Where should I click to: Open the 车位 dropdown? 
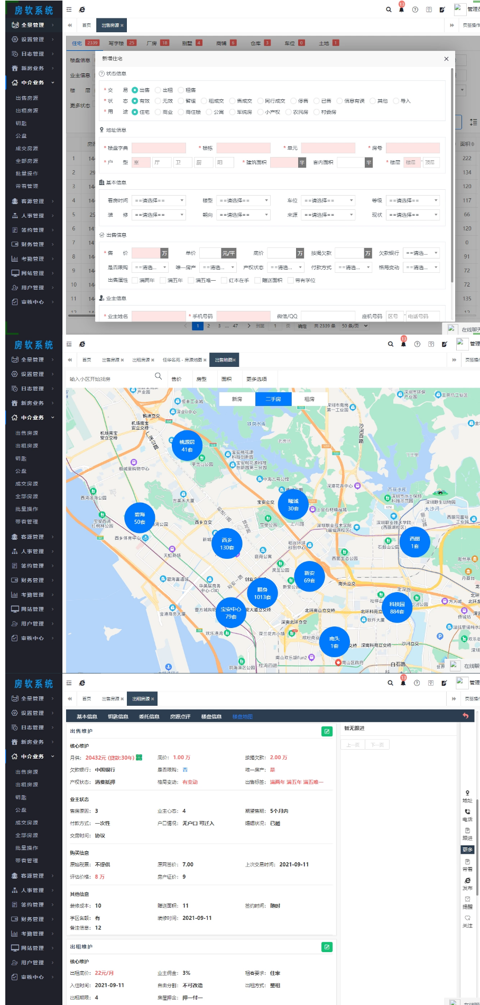328,200
